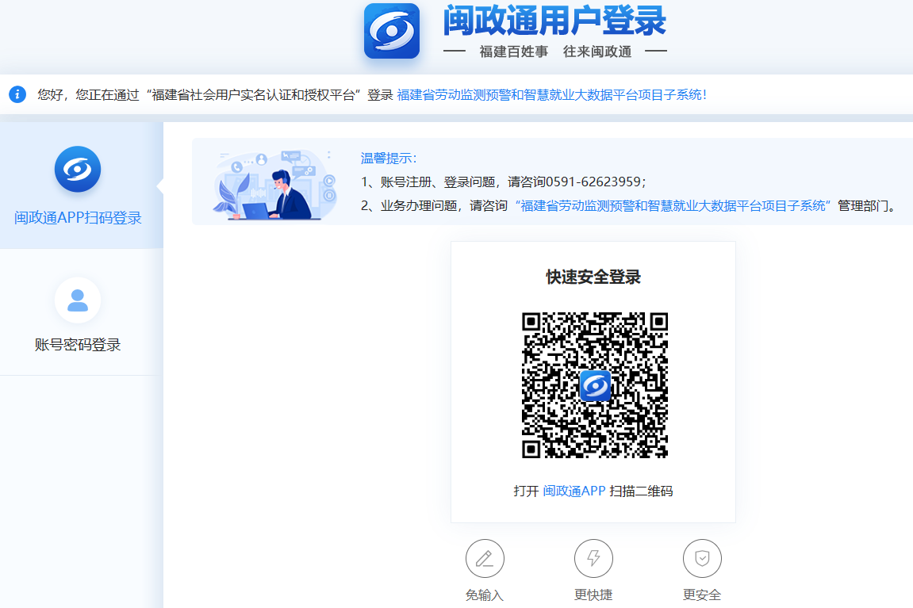
Task: Click the pencil icon above 免输入
Action: tap(485, 559)
